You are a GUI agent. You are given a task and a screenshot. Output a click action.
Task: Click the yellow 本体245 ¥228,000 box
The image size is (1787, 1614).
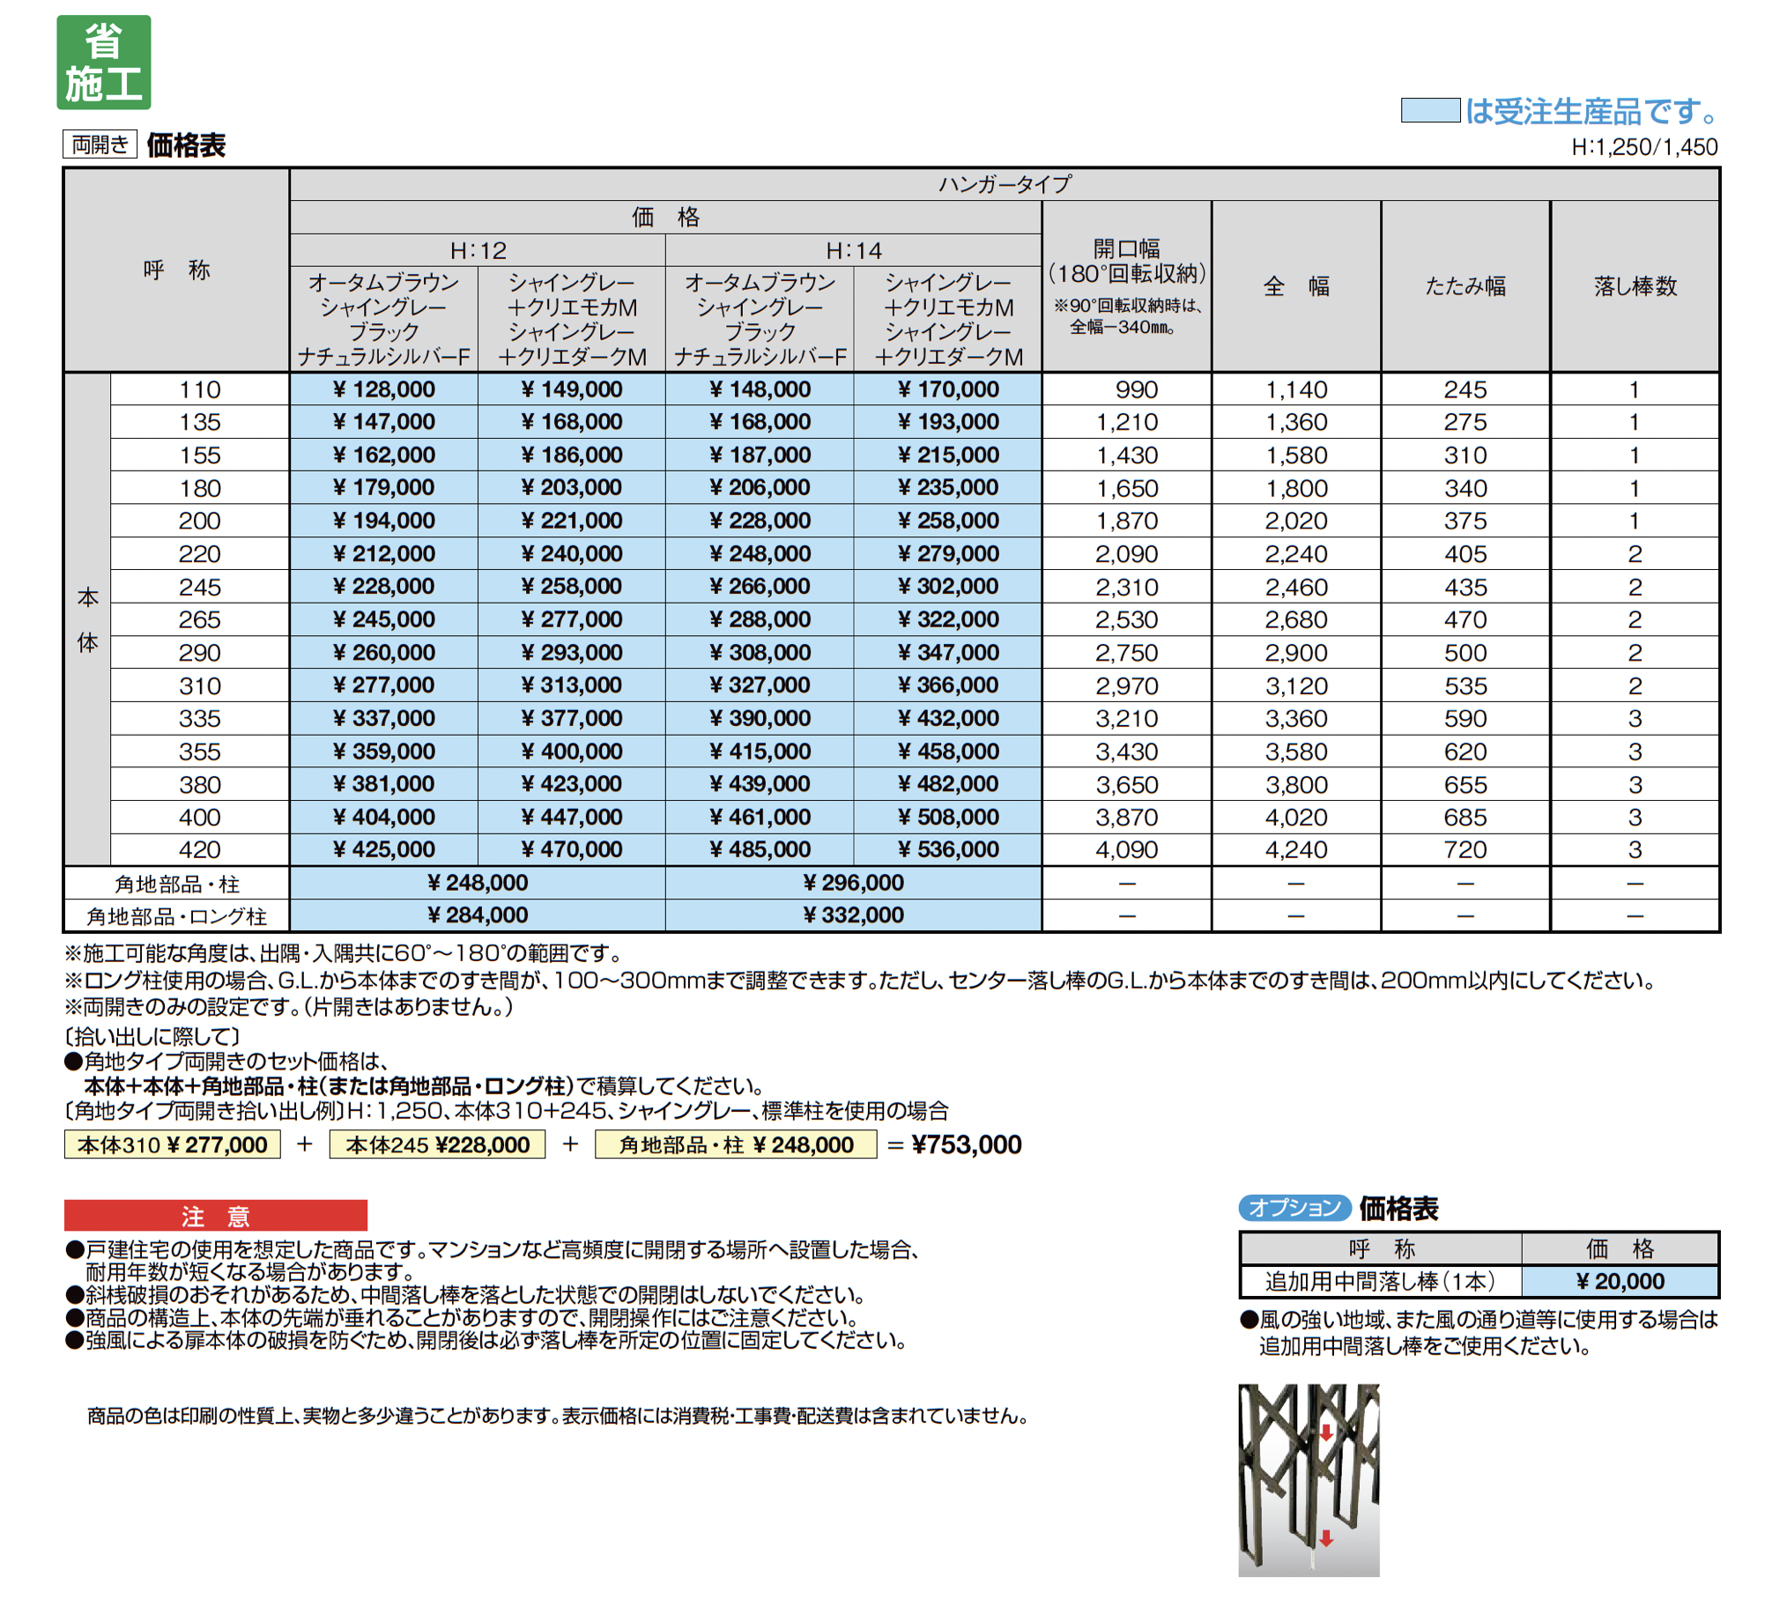(x=437, y=1144)
